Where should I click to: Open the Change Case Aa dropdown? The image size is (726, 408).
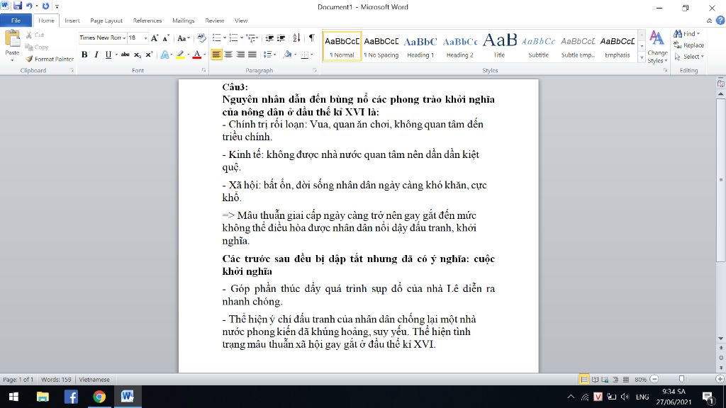184,38
